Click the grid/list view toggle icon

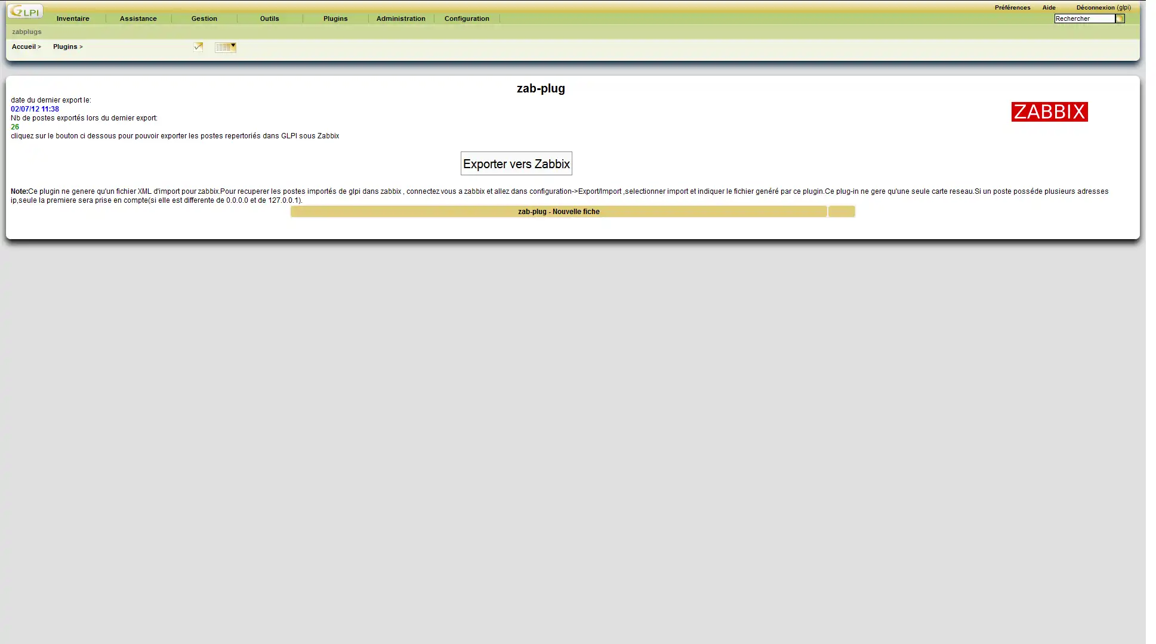224,47
